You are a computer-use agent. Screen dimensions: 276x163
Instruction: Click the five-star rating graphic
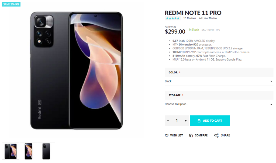coord(173,18)
